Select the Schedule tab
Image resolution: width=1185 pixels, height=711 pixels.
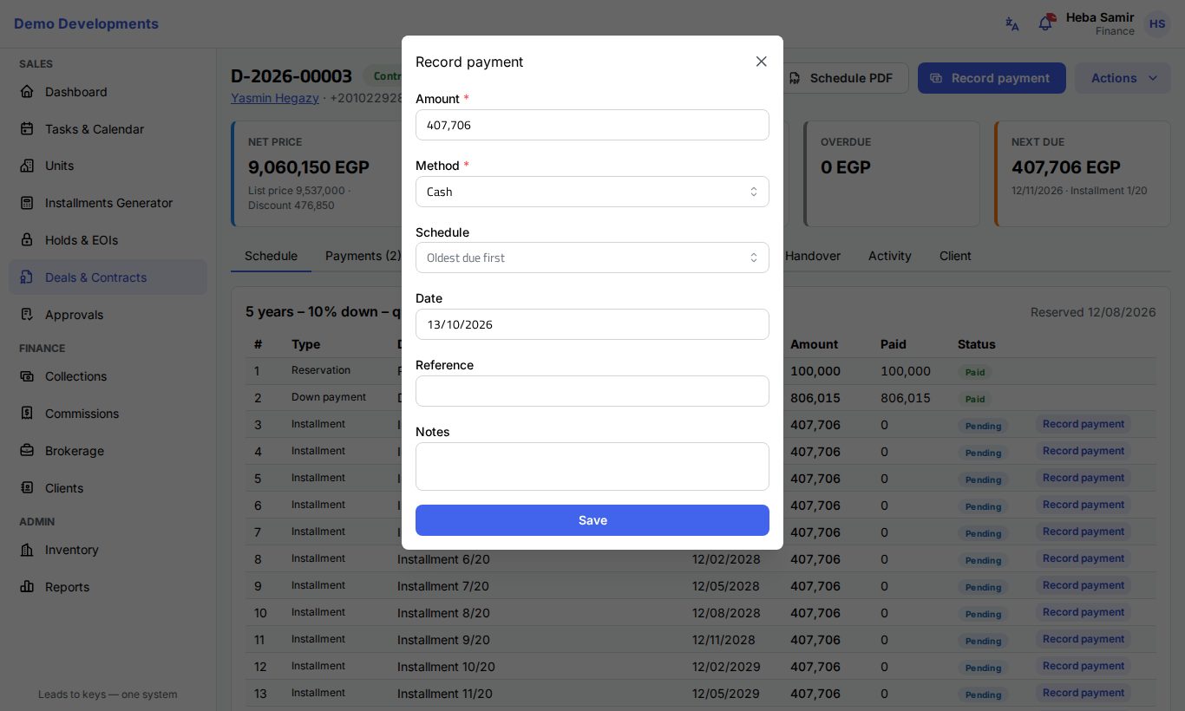pyautogui.click(x=271, y=256)
